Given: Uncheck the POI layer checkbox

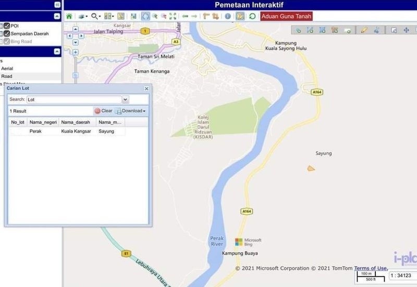Looking at the screenshot, I should (x=7, y=25).
